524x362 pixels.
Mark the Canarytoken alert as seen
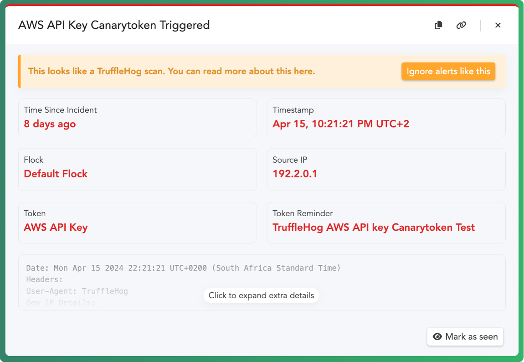tap(465, 336)
